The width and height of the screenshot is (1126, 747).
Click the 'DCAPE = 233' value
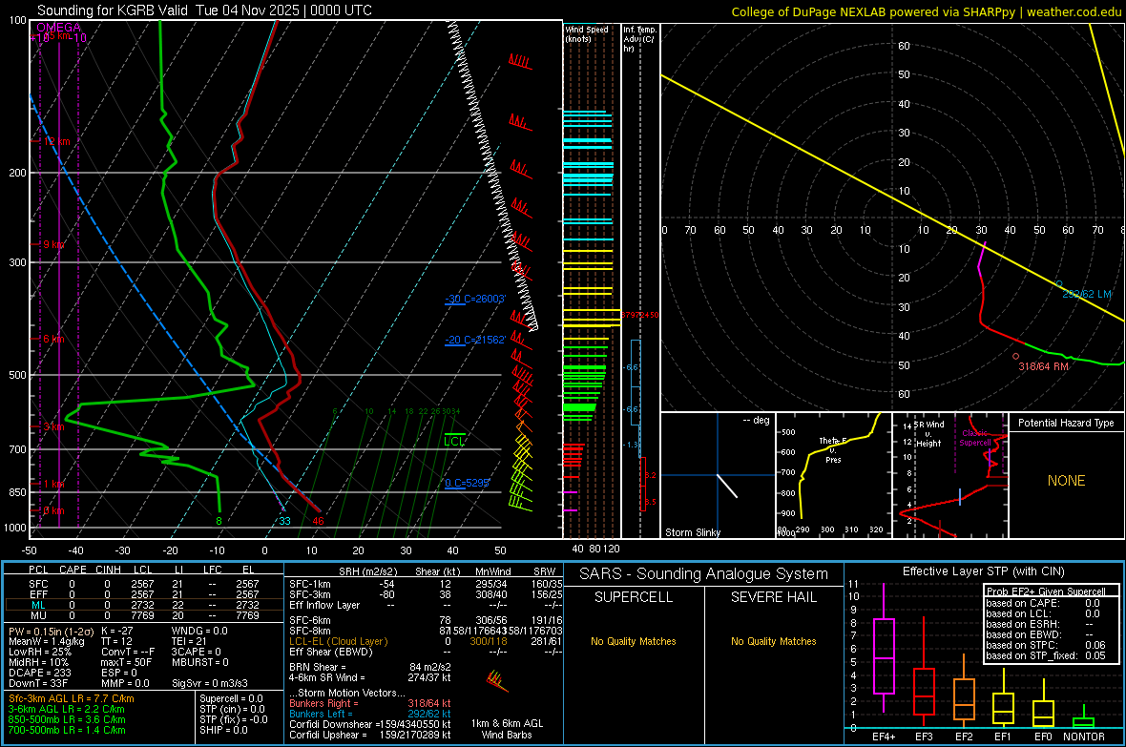(40, 673)
